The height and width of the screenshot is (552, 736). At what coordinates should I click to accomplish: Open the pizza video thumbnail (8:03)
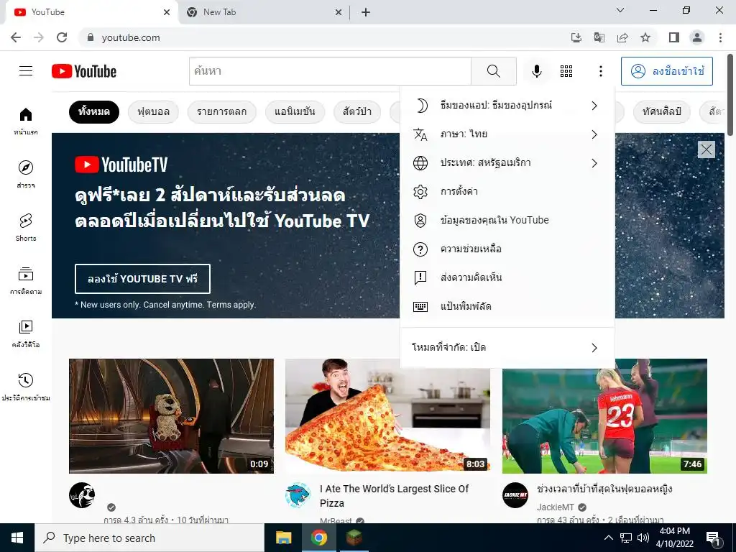[387, 416]
